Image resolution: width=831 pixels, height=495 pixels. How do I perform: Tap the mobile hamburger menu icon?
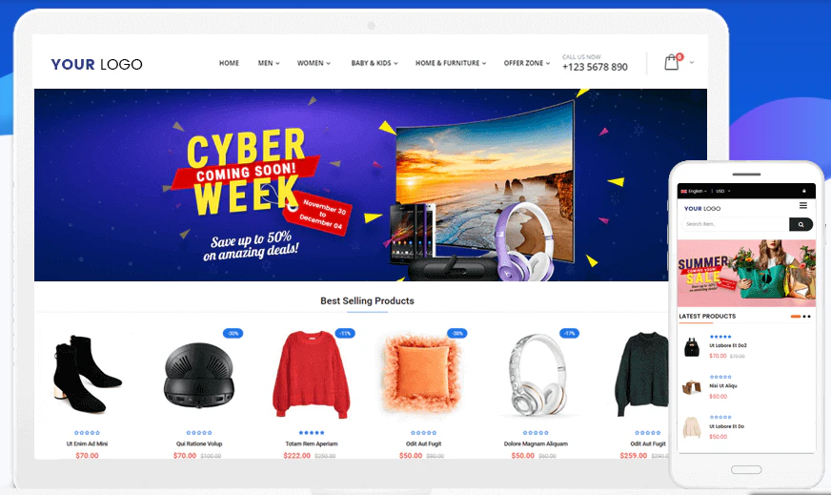803,205
